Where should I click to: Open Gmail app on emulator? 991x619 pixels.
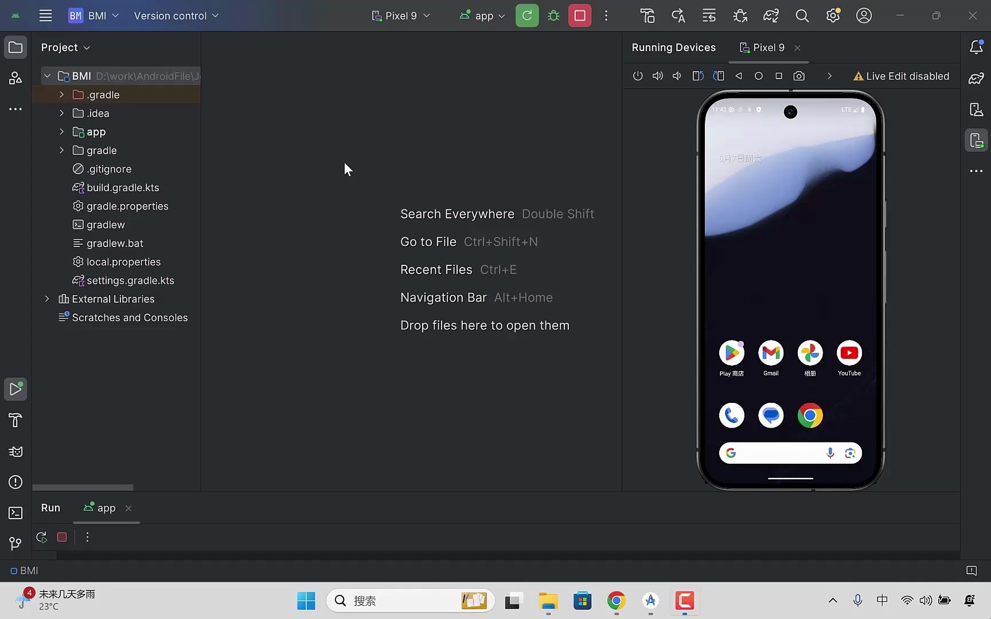pos(771,358)
